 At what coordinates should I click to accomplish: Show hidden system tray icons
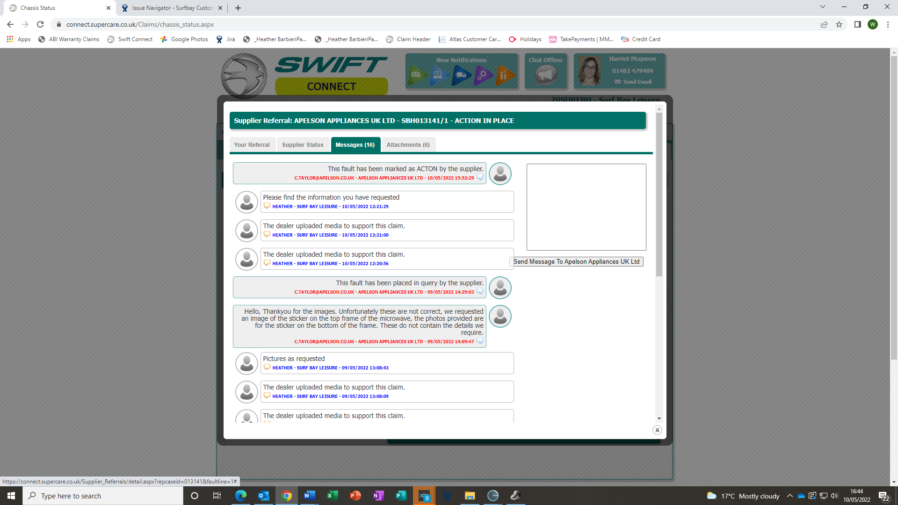[x=789, y=496]
